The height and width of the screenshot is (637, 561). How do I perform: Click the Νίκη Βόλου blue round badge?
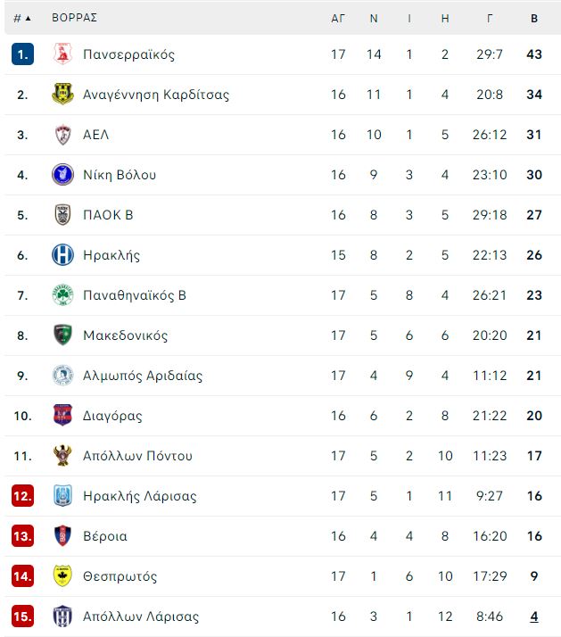tap(63, 175)
